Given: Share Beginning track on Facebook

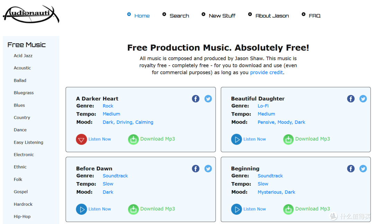Looking at the screenshot, I should coord(351,168).
